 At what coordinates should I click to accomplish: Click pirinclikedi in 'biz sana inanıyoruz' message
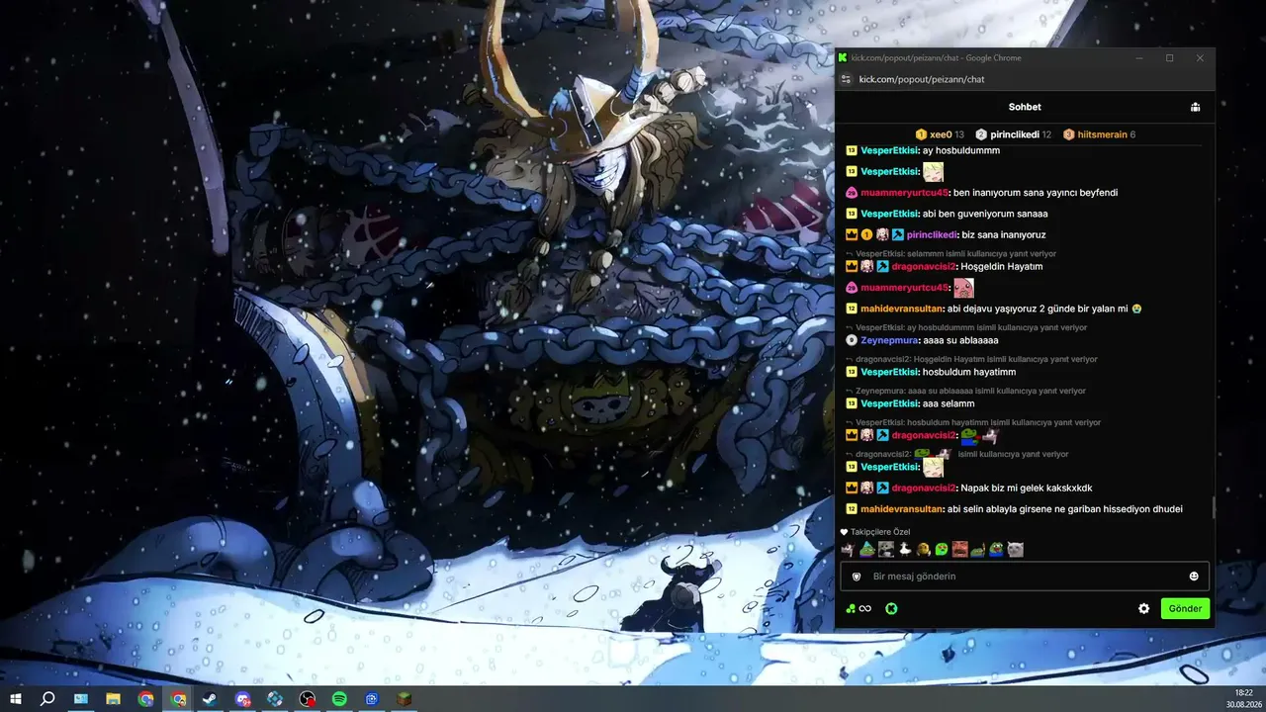point(932,235)
